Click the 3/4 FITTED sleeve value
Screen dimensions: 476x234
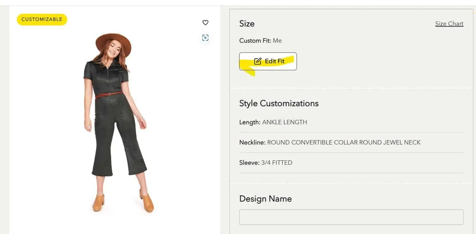coord(277,163)
